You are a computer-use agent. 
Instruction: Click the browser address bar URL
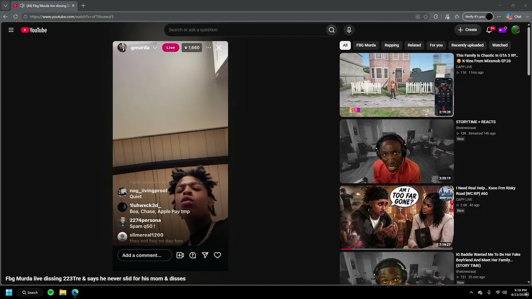[72, 17]
